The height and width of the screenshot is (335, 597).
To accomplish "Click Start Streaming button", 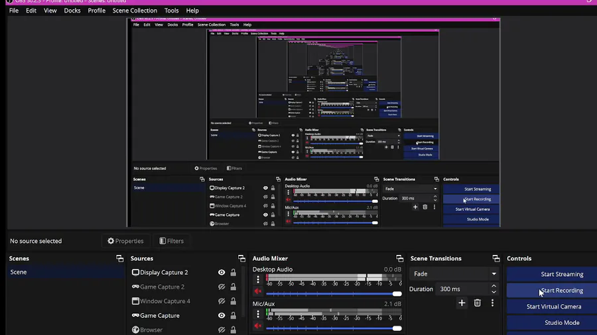I will pyautogui.click(x=552, y=274).
